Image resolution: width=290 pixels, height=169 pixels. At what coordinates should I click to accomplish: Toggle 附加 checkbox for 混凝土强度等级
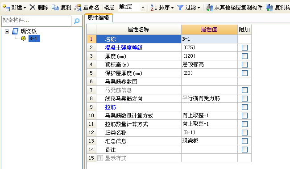244,48
